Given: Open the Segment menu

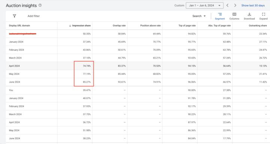Looking at the screenshot, I should coord(220,16).
